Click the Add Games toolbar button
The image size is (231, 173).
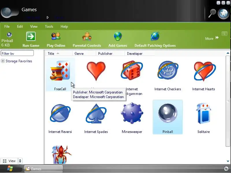(118, 40)
